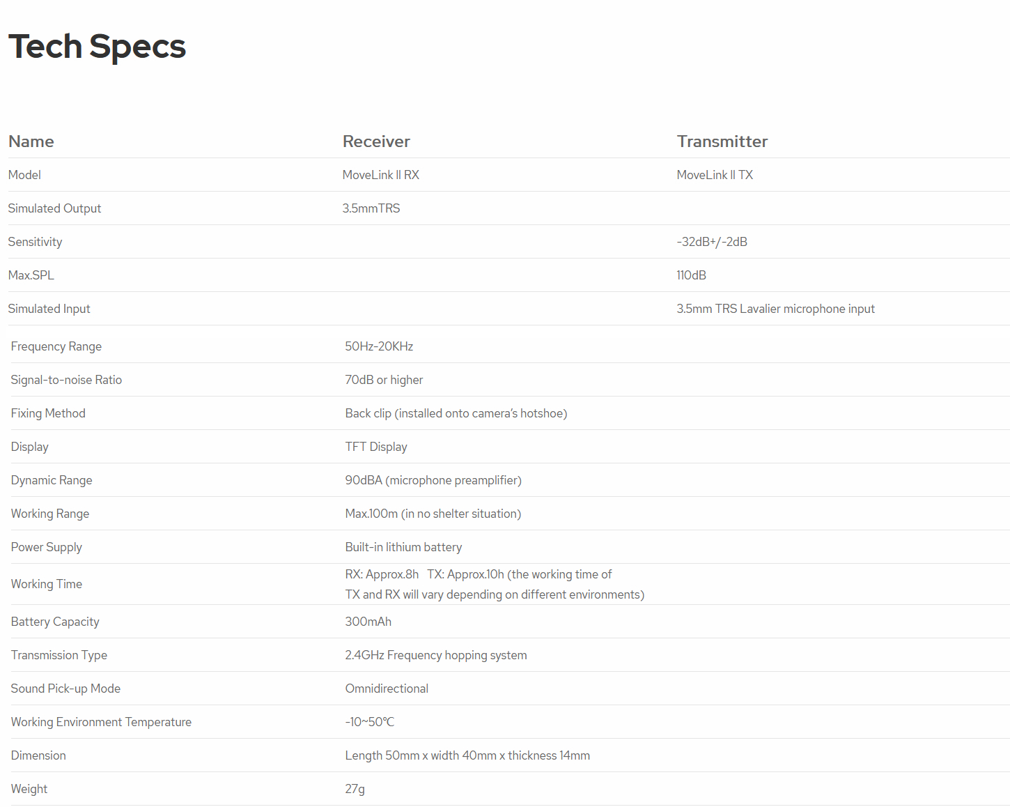Click the 3.5mmTRS simulated output value

[x=371, y=208]
